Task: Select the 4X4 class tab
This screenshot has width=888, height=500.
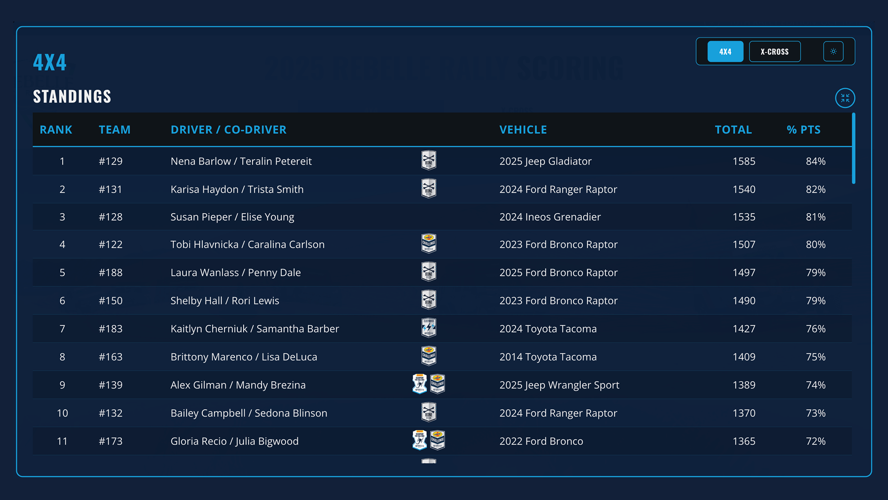Action: point(725,52)
